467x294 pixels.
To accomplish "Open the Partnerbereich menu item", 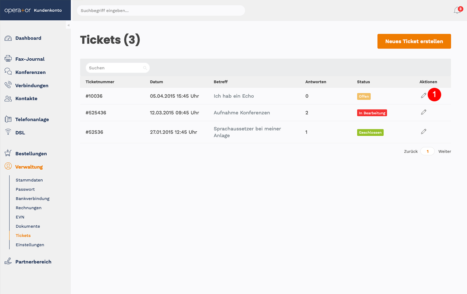I will tap(33, 262).
